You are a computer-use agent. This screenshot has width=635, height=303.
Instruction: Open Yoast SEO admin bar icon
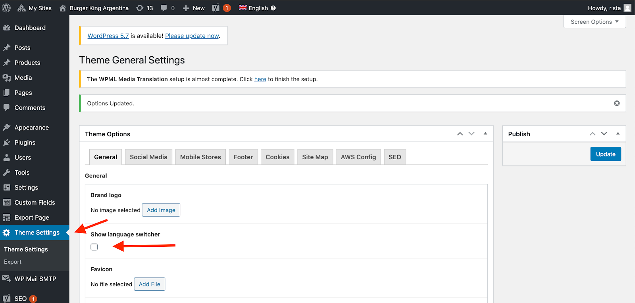coord(216,8)
